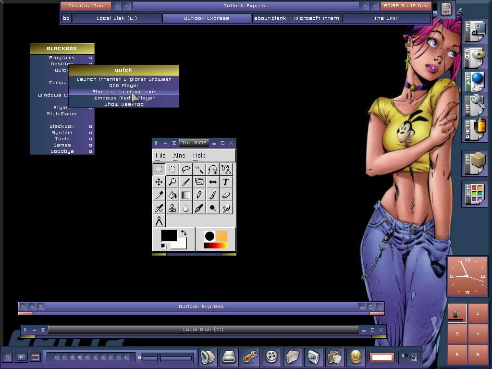Viewport: 492px width, 369px height.
Task: Choose the Eraser tool
Action: pyautogui.click(x=226, y=195)
